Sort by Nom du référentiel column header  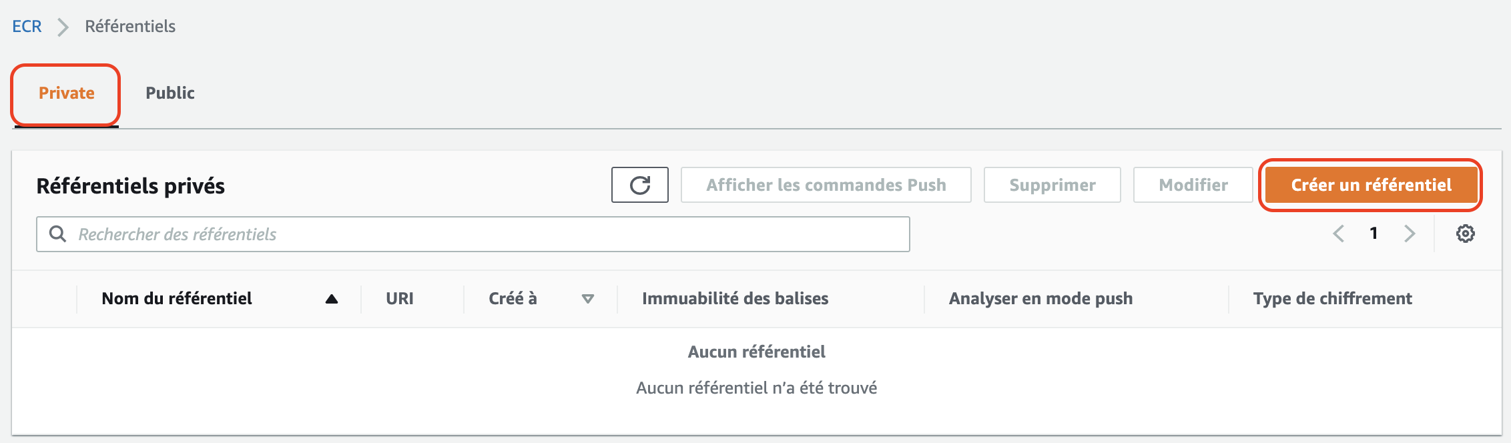coord(177,299)
